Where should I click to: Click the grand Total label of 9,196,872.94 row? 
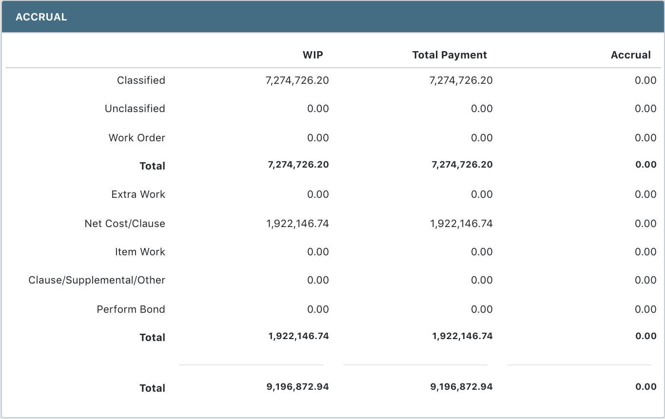click(x=152, y=388)
